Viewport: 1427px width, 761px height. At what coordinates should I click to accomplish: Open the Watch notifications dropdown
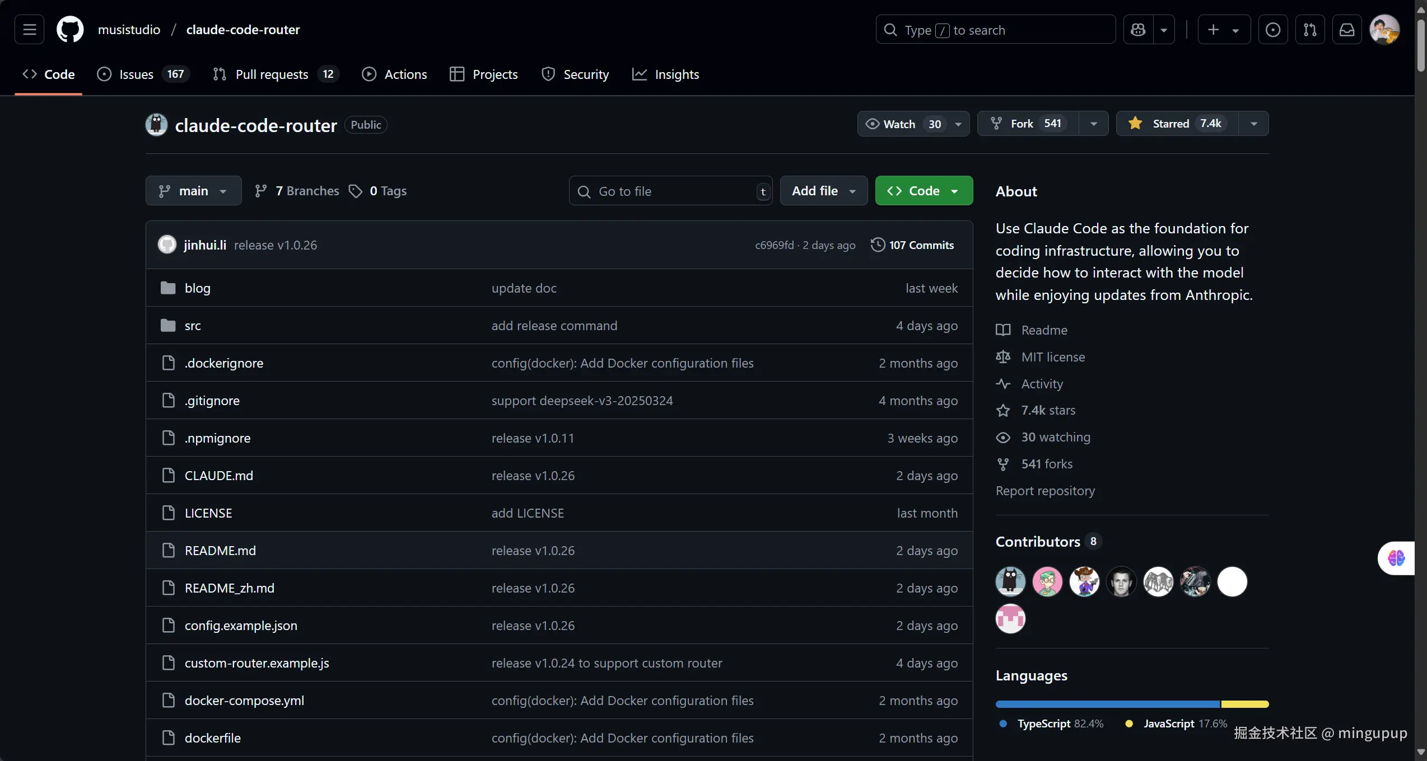913,124
